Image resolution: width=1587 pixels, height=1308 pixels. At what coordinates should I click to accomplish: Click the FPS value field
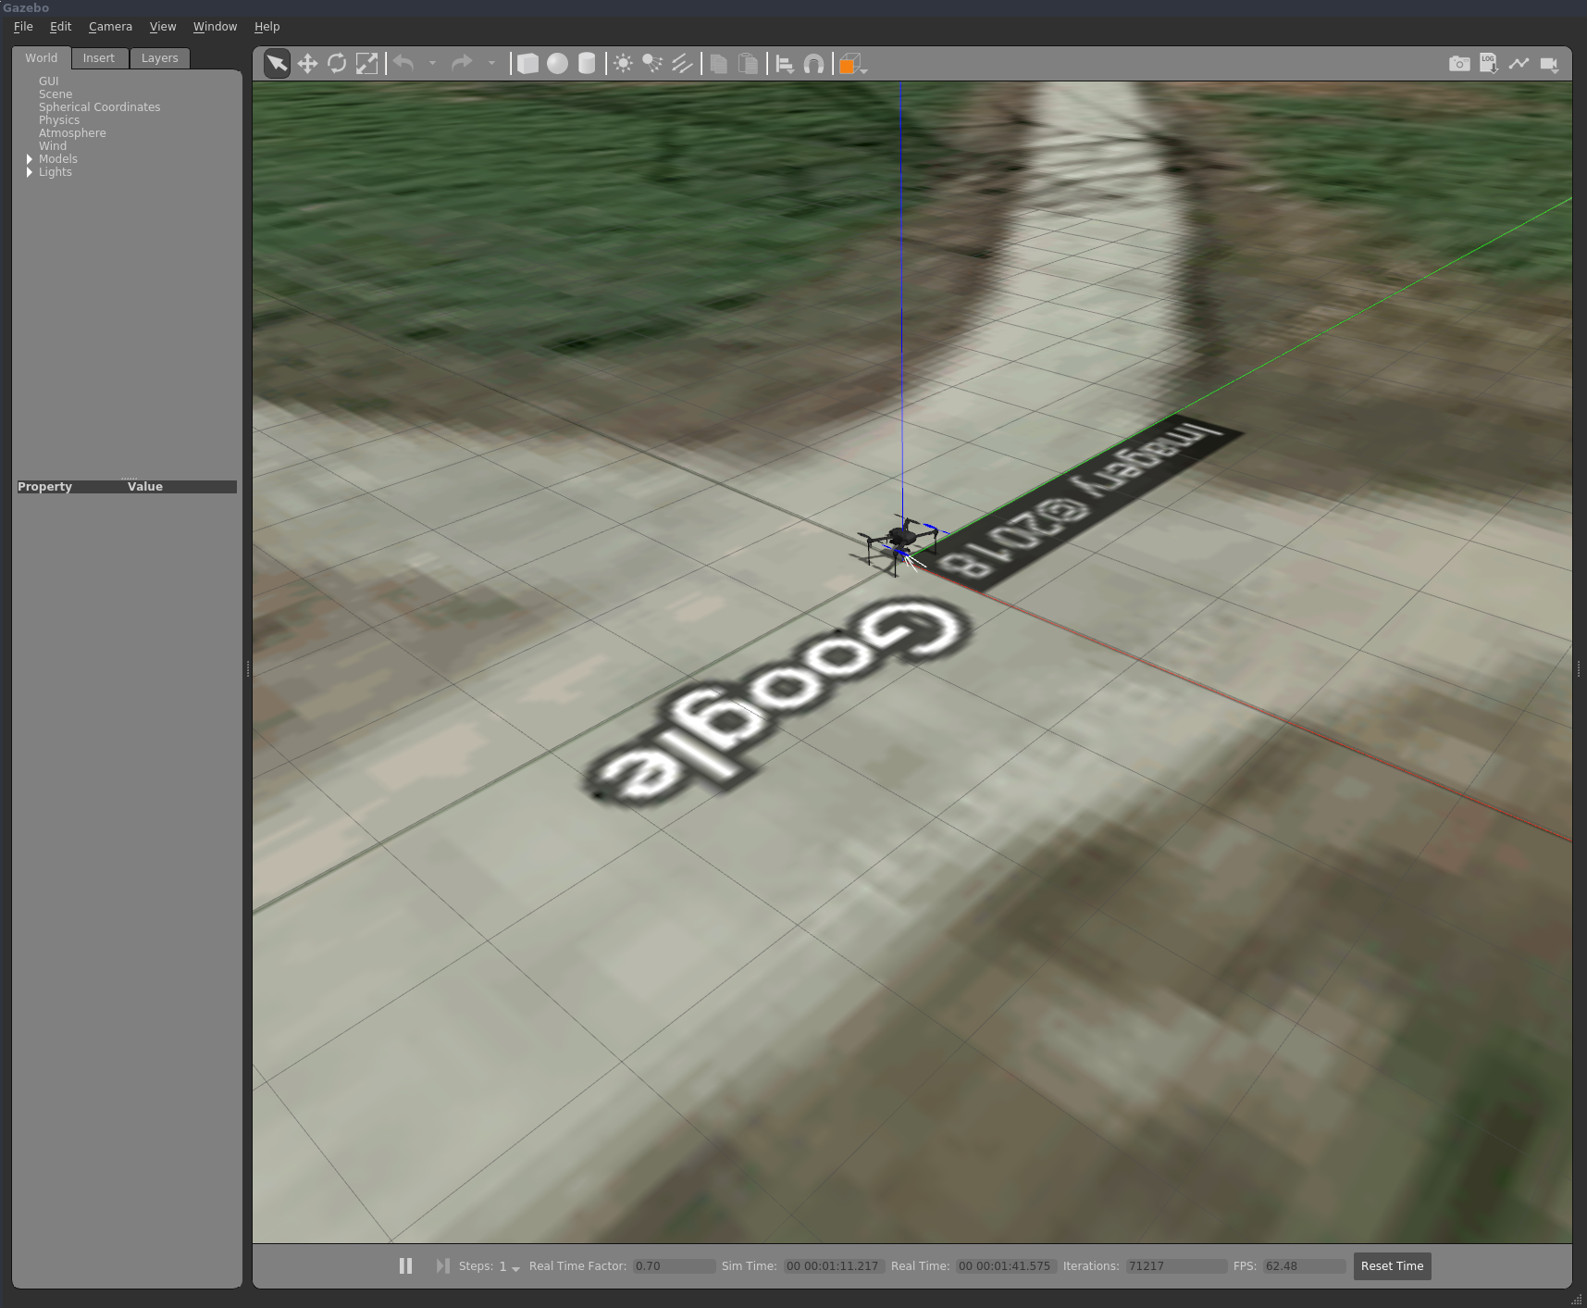tap(1304, 1266)
